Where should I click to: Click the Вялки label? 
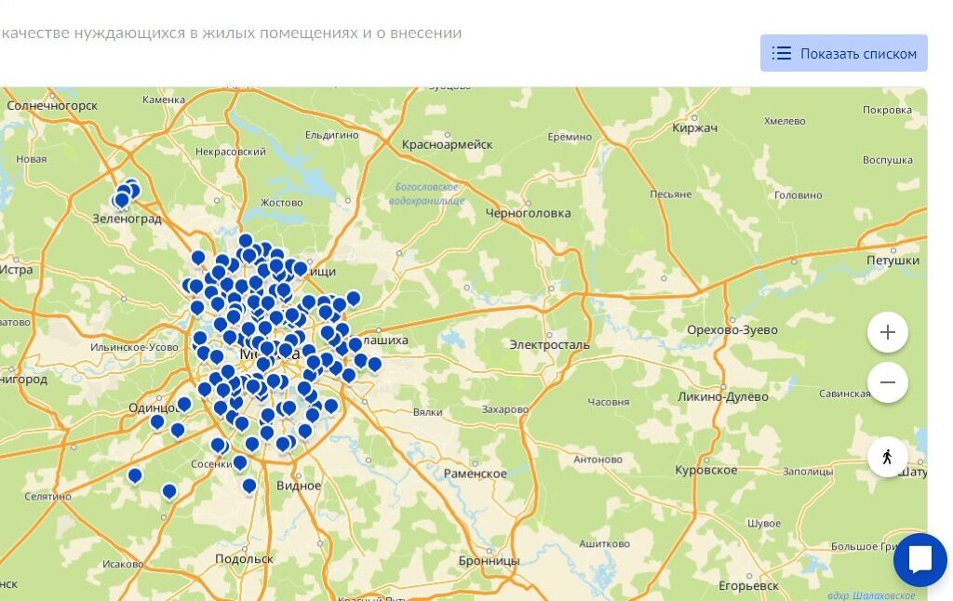427,412
